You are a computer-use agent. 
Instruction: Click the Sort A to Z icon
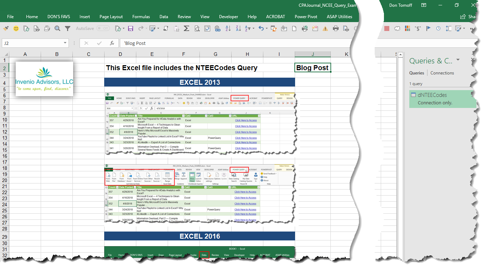[x=228, y=28]
